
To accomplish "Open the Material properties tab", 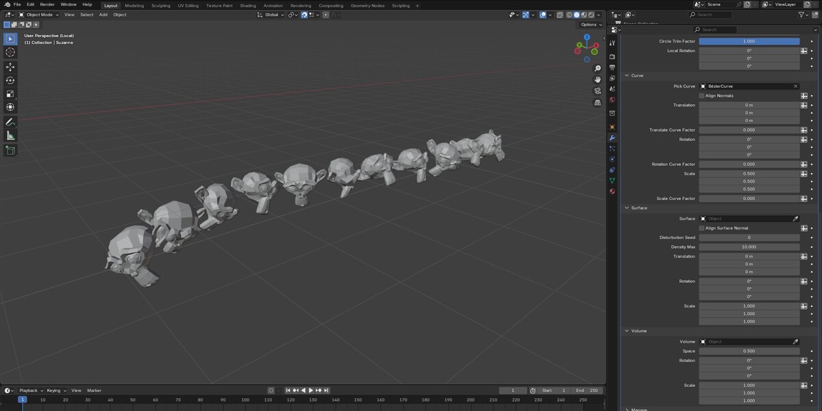I will click(x=612, y=191).
